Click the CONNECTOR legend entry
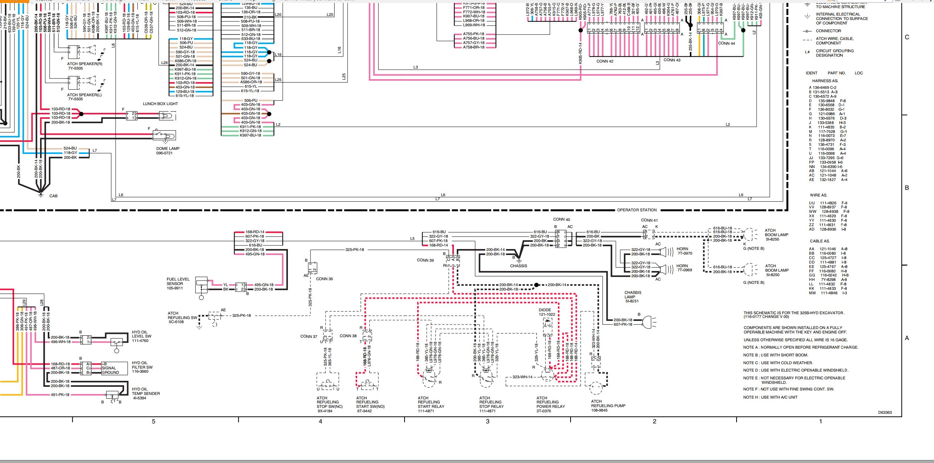The image size is (934, 463). [x=828, y=31]
